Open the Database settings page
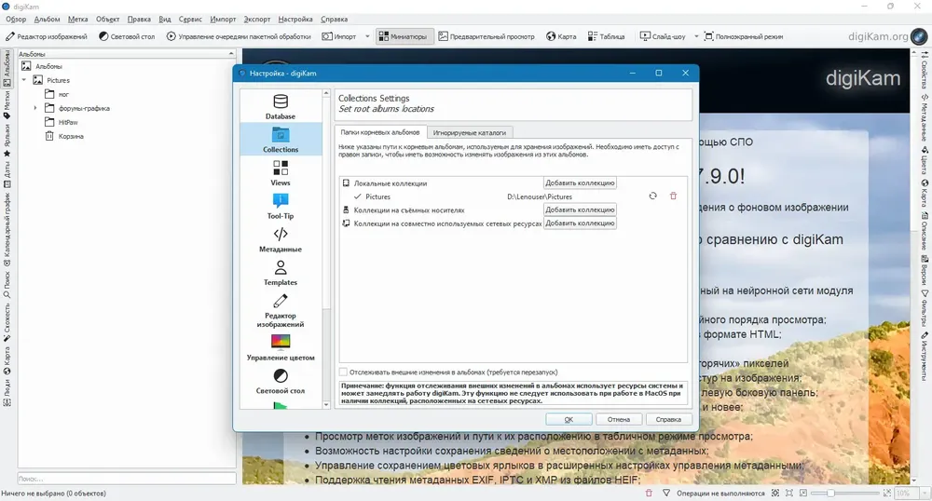 (x=280, y=105)
